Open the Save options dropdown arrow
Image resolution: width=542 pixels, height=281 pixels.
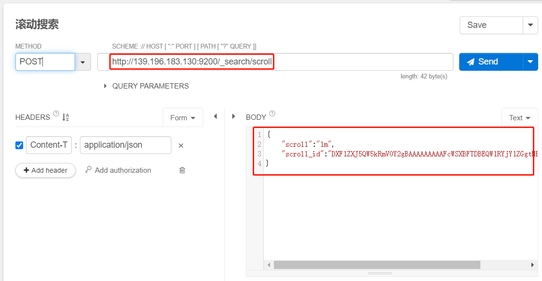(530, 25)
